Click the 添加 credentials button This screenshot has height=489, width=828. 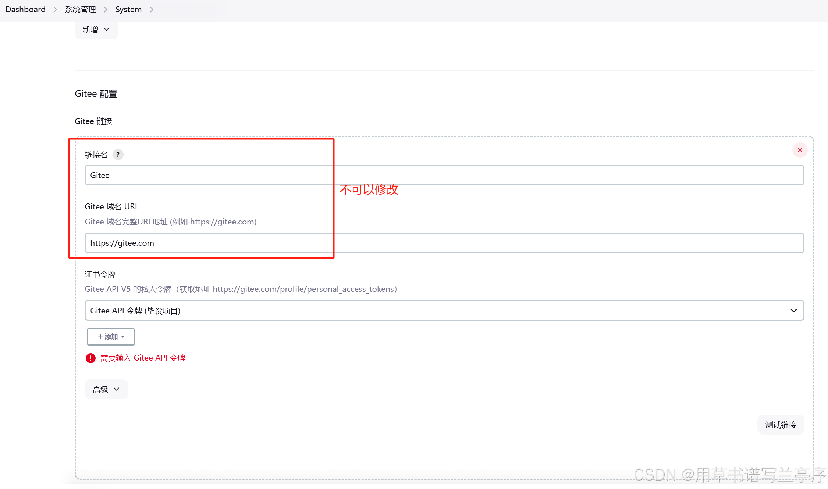tap(111, 337)
